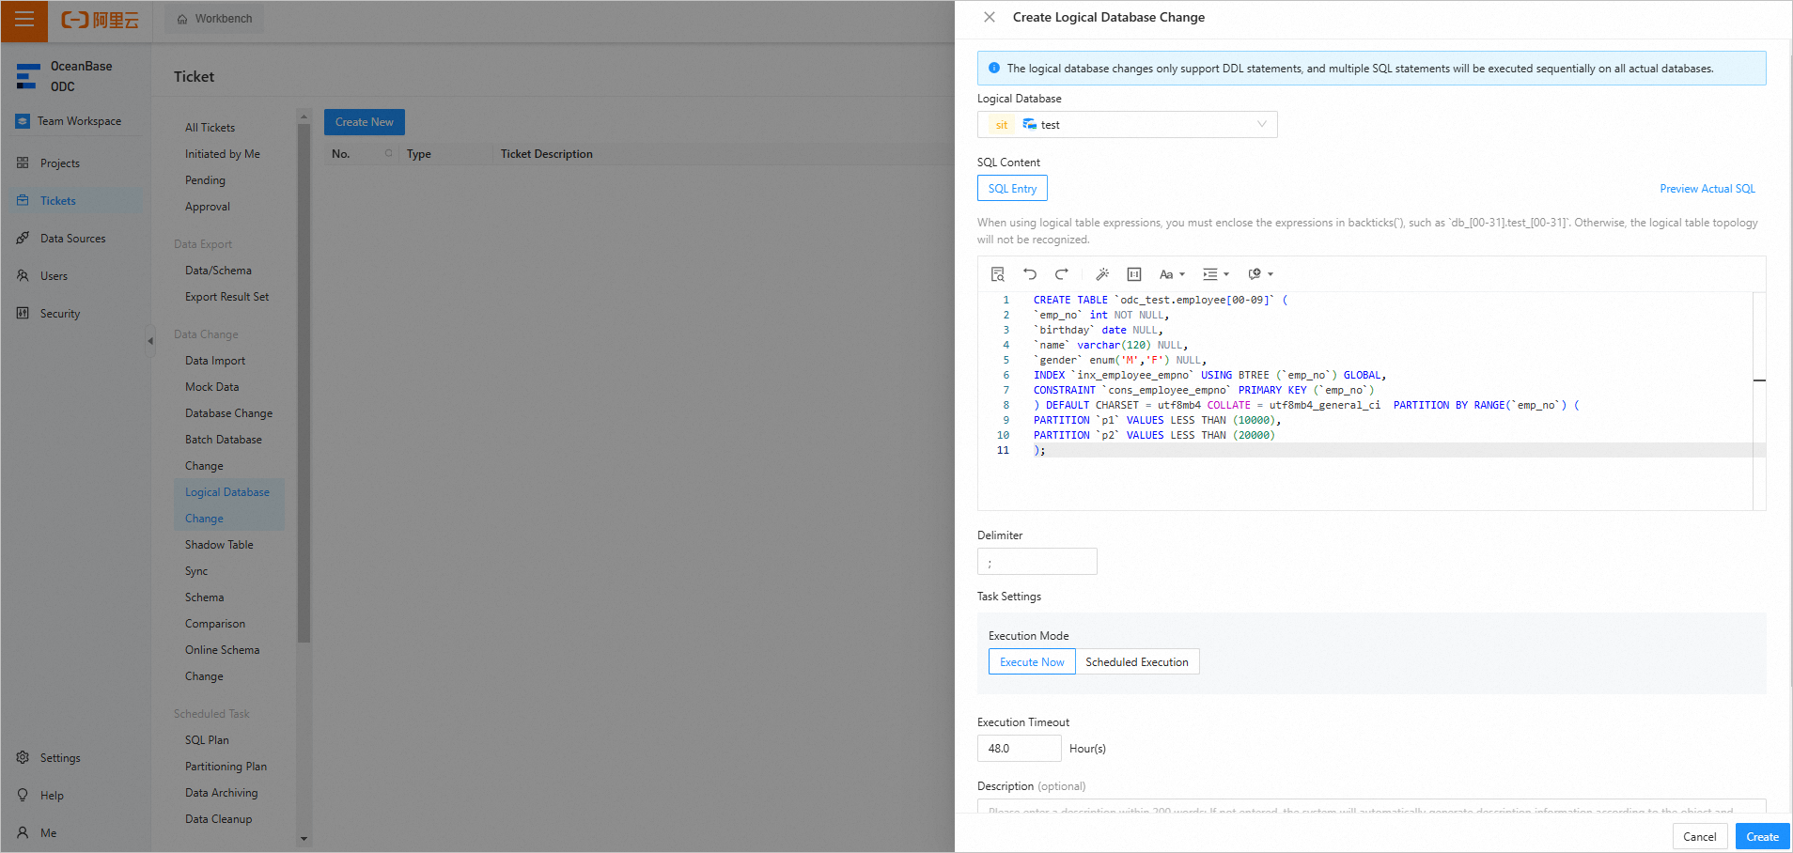Viewport: 1793px width, 853px height.
Task: Switch to the Initiated by Me ticket filter
Action: 222,153
